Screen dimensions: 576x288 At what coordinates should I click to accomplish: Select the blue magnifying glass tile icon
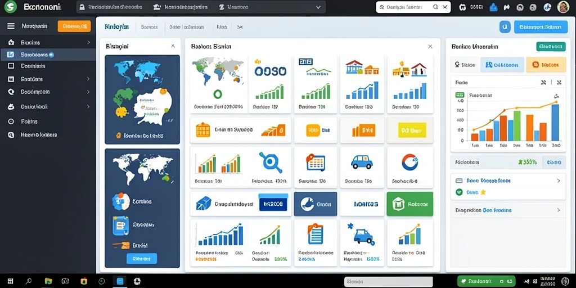pos(271,163)
